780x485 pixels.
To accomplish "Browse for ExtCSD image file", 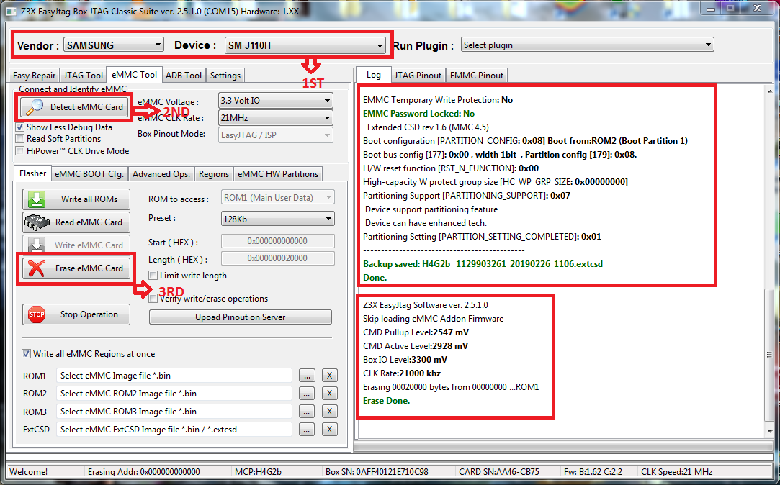I will point(307,430).
